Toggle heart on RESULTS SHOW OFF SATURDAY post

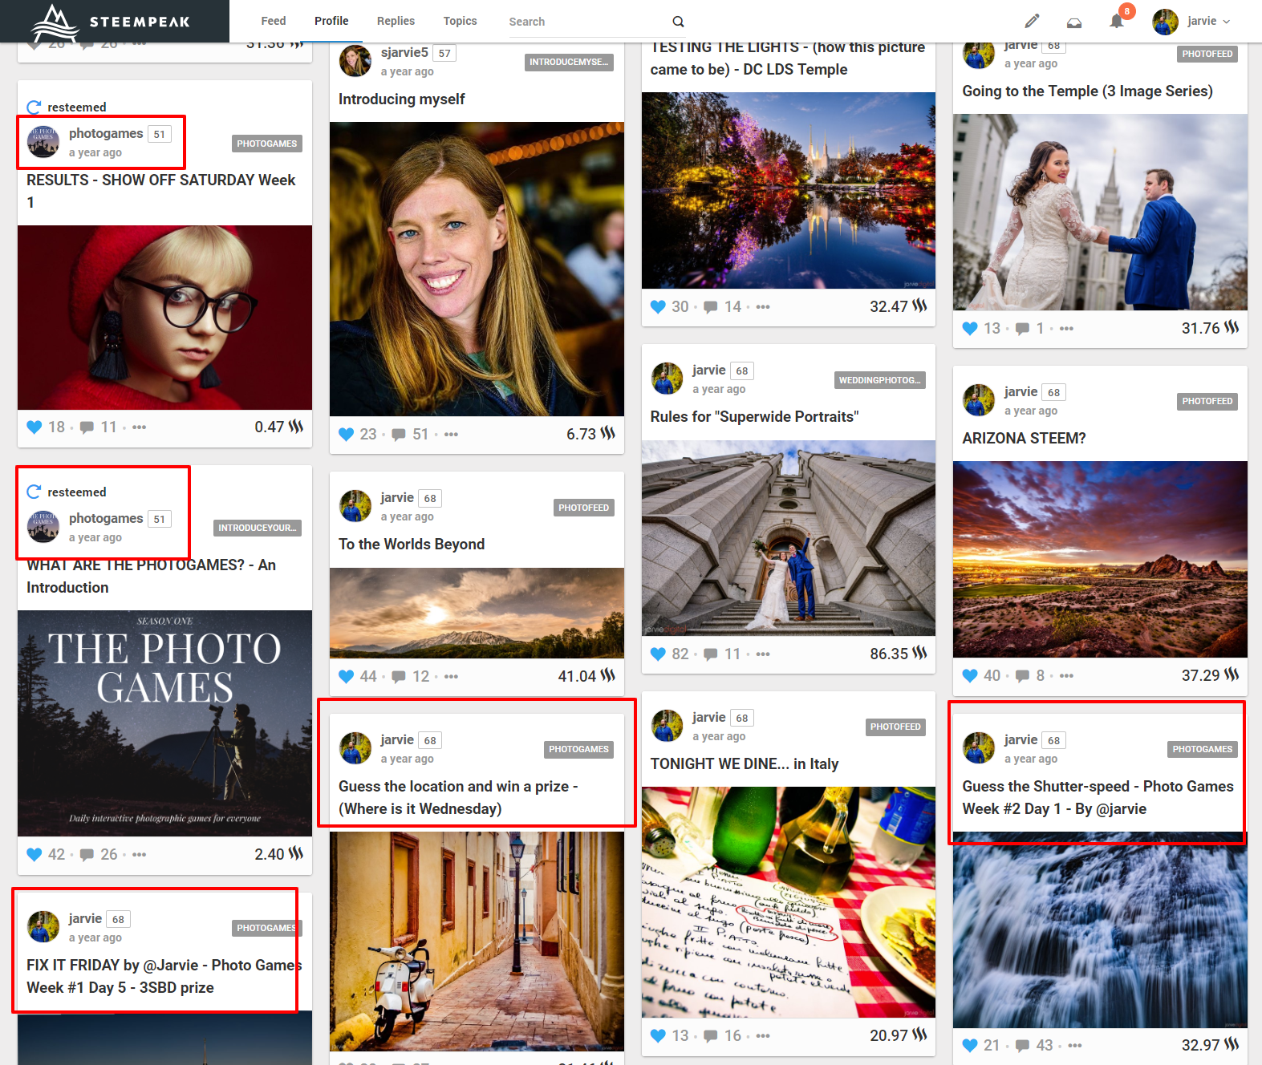coord(34,427)
